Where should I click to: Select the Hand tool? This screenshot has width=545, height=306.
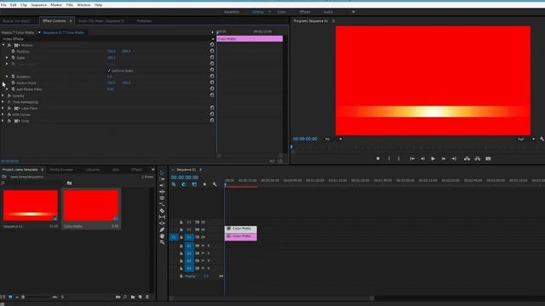tap(162, 236)
